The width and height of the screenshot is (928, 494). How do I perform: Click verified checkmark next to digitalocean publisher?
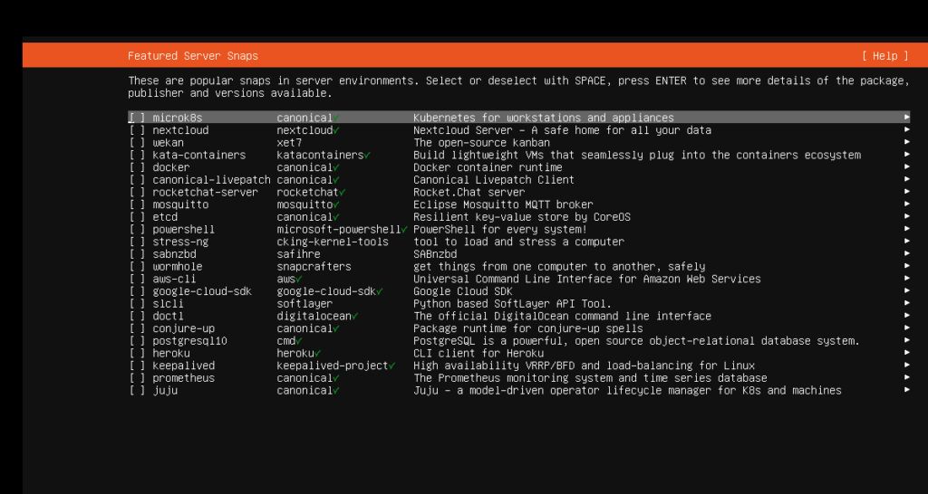[354, 316]
